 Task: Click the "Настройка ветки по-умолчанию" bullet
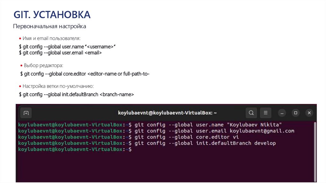click(58, 86)
